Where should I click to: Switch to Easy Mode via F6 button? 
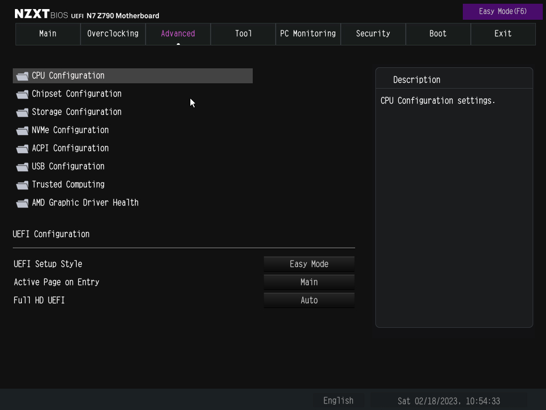502,11
